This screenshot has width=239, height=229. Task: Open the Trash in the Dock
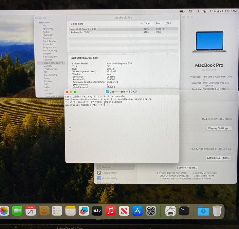click(217, 211)
